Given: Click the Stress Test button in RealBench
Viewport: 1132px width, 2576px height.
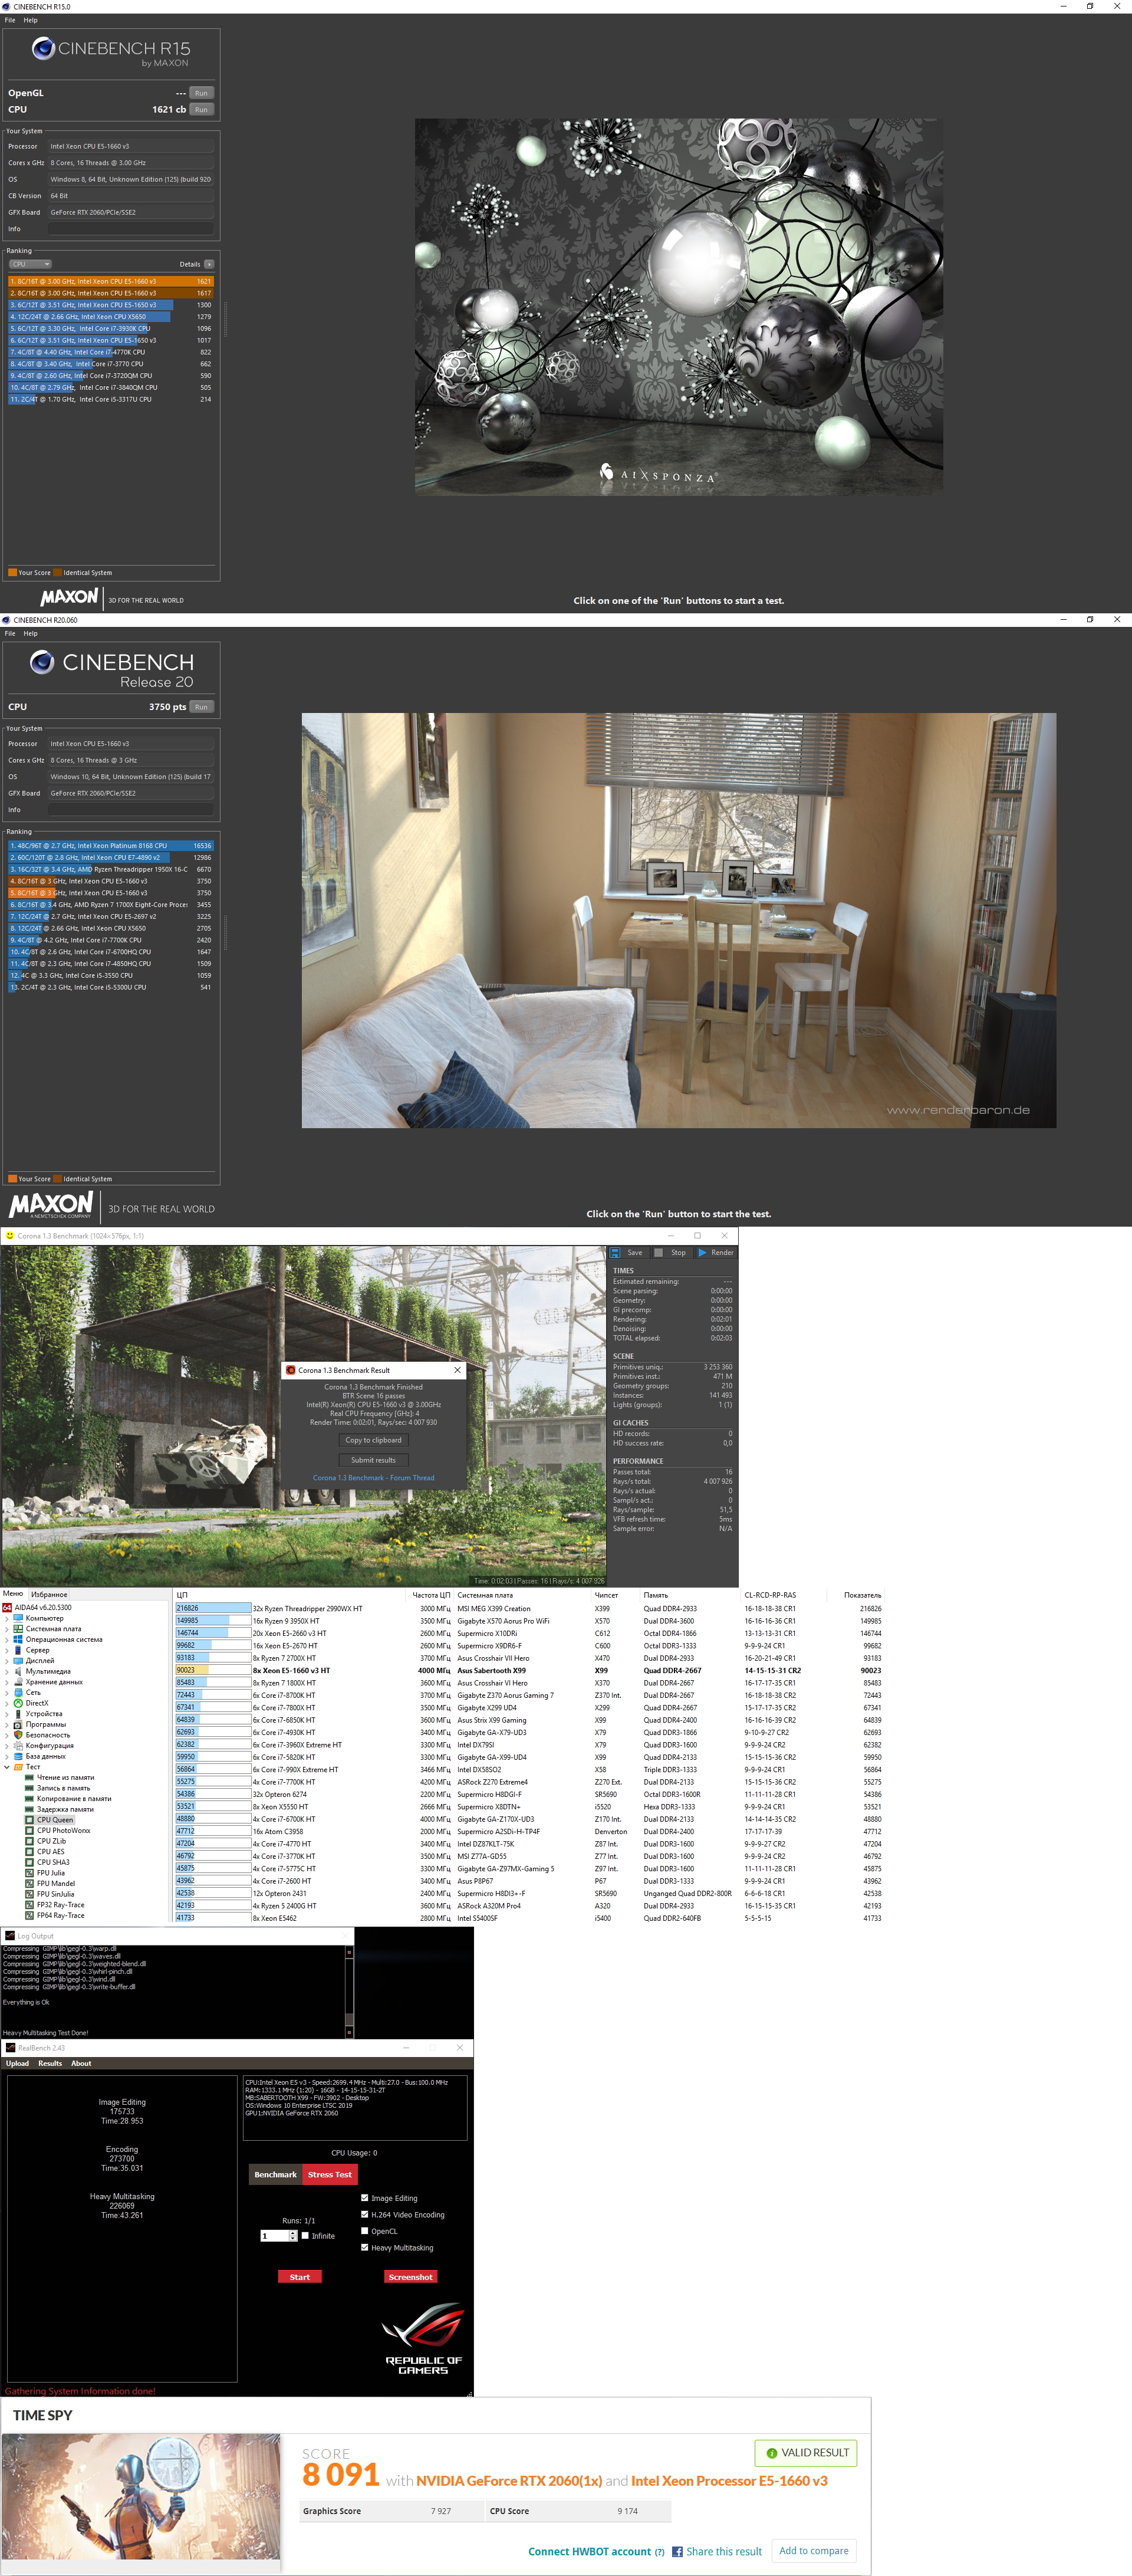Looking at the screenshot, I should (x=329, y=2174).
